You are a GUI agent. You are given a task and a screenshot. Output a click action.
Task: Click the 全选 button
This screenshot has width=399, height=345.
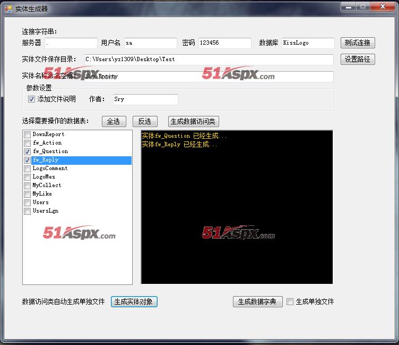[114, 121]
